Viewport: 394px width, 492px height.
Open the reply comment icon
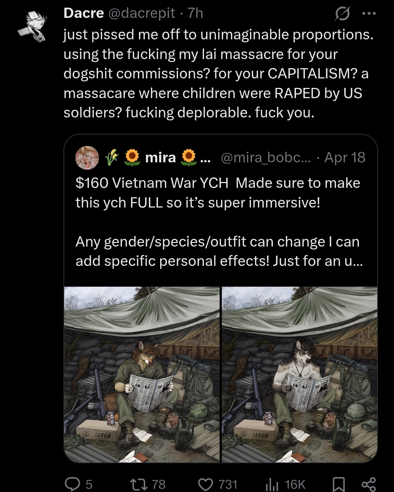pos(72,484)
